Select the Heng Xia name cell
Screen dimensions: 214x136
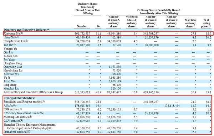(x=11, y=37)
